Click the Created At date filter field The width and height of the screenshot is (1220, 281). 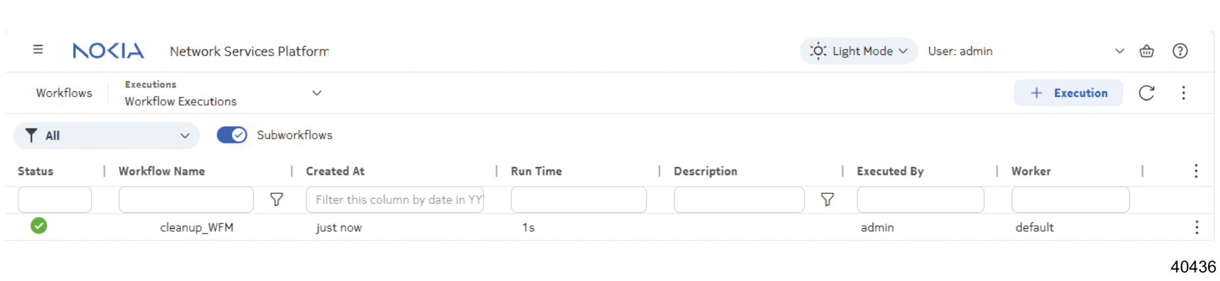395,199
